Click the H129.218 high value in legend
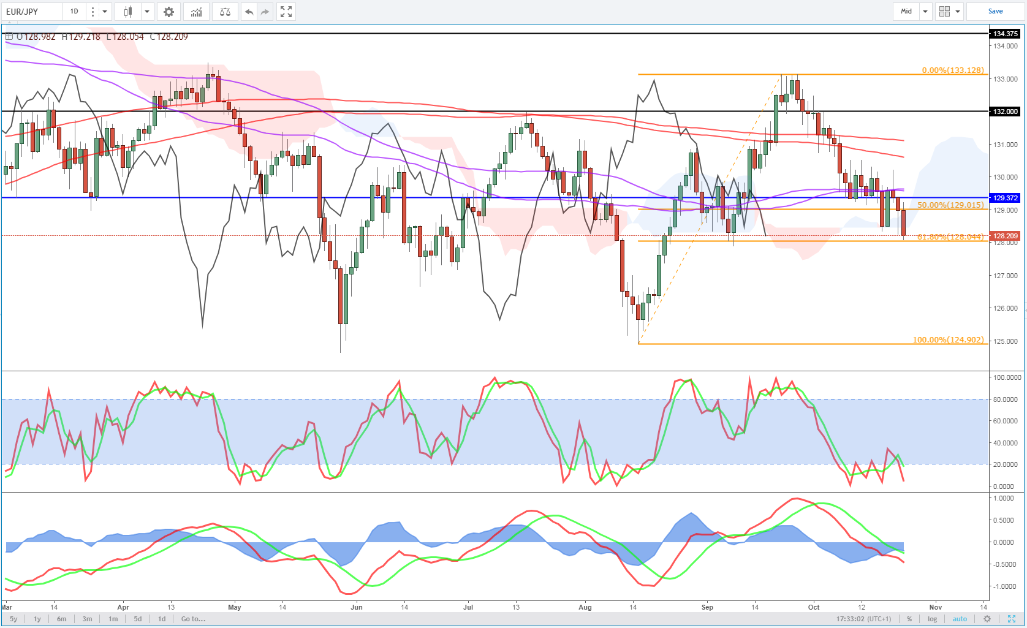Viewport: 1027px width, 628px height. (x=81, y=37)
